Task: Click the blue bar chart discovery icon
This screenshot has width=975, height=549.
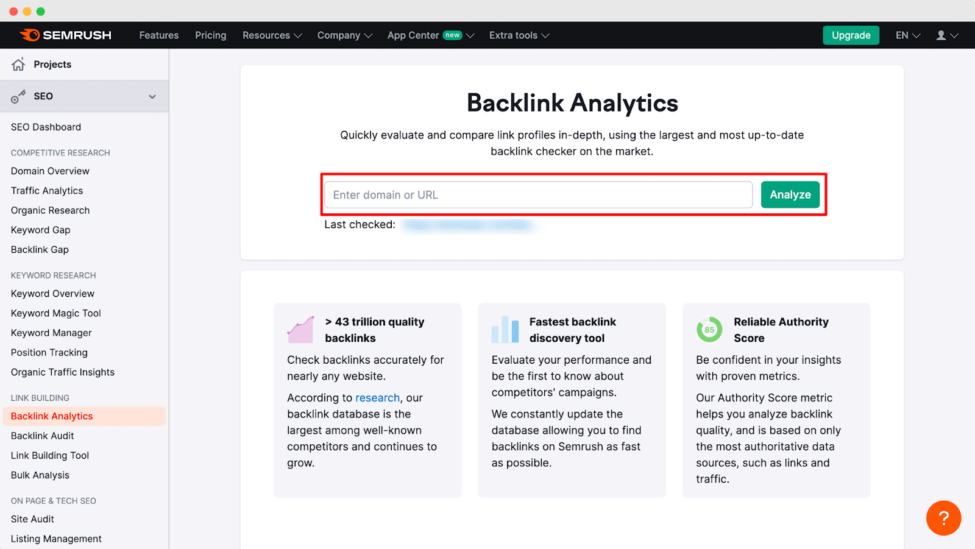Action: point(505,328)
